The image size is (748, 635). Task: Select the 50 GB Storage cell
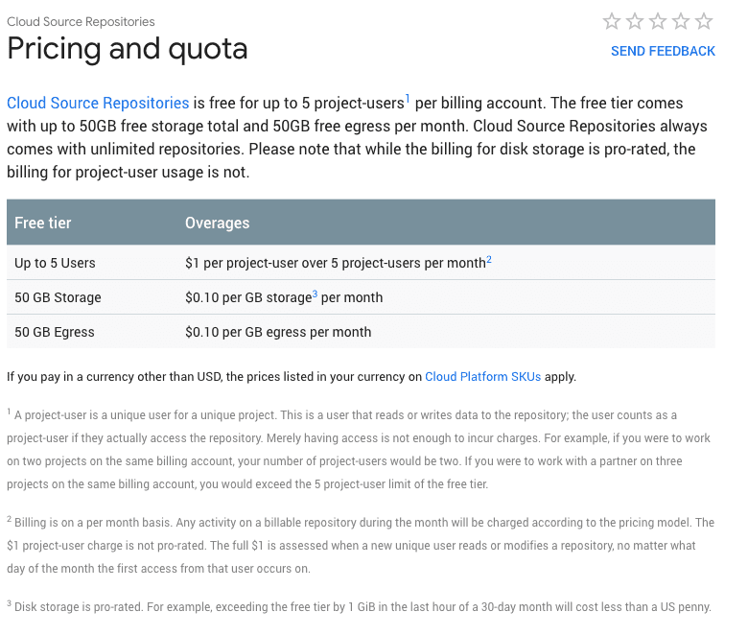[58, 297]
